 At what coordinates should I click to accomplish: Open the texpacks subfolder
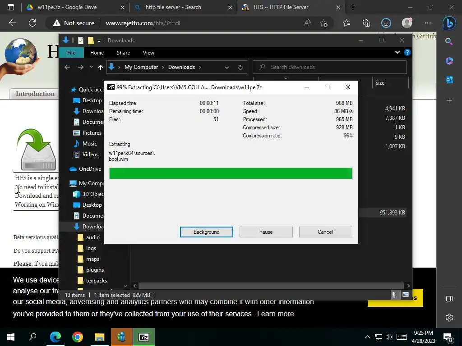pos(92,281)
